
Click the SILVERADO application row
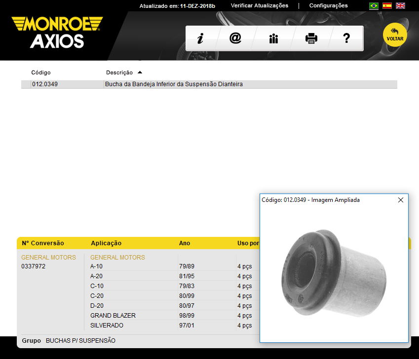coord(107,326)
